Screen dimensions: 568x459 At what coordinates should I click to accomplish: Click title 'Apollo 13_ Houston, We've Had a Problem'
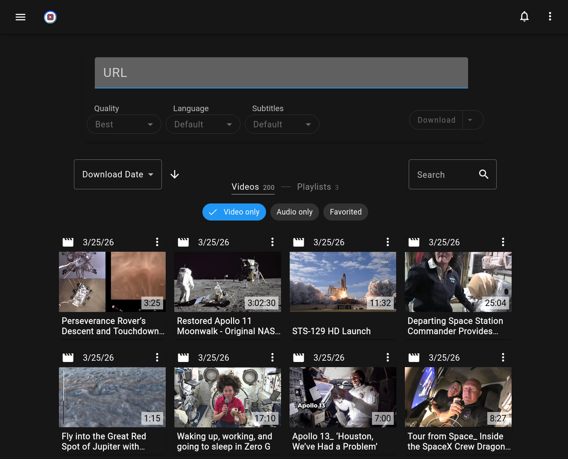tap(335, 441)
